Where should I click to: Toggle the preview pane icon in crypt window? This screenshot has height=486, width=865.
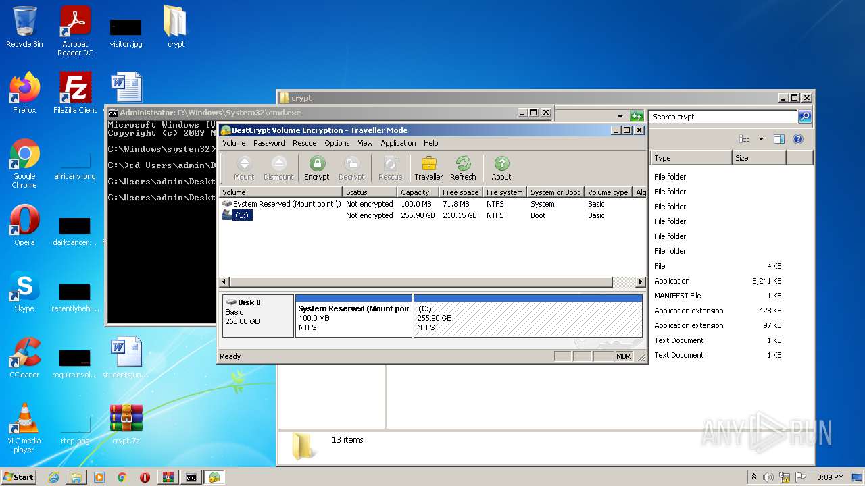[778, 139]
